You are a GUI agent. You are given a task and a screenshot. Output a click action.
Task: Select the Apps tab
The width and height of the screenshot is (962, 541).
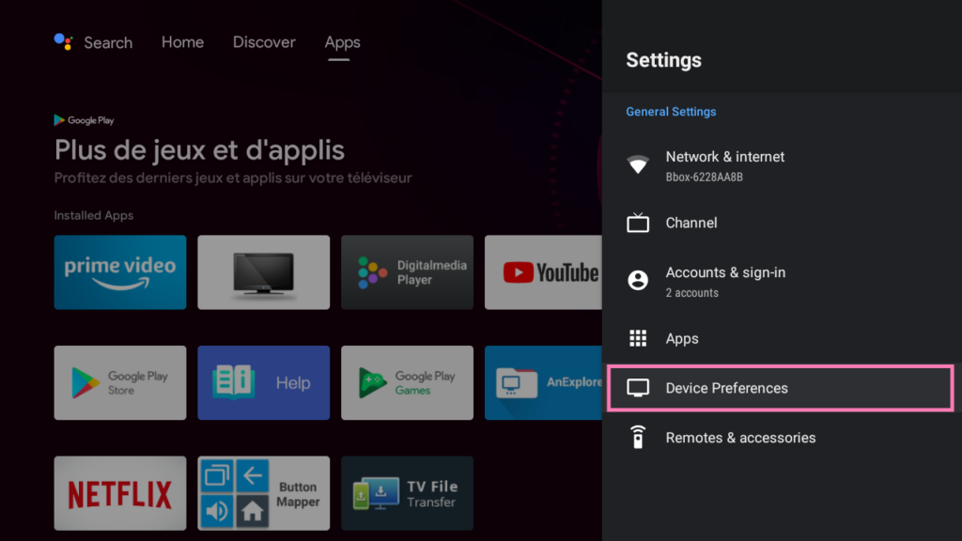[342, 42]
